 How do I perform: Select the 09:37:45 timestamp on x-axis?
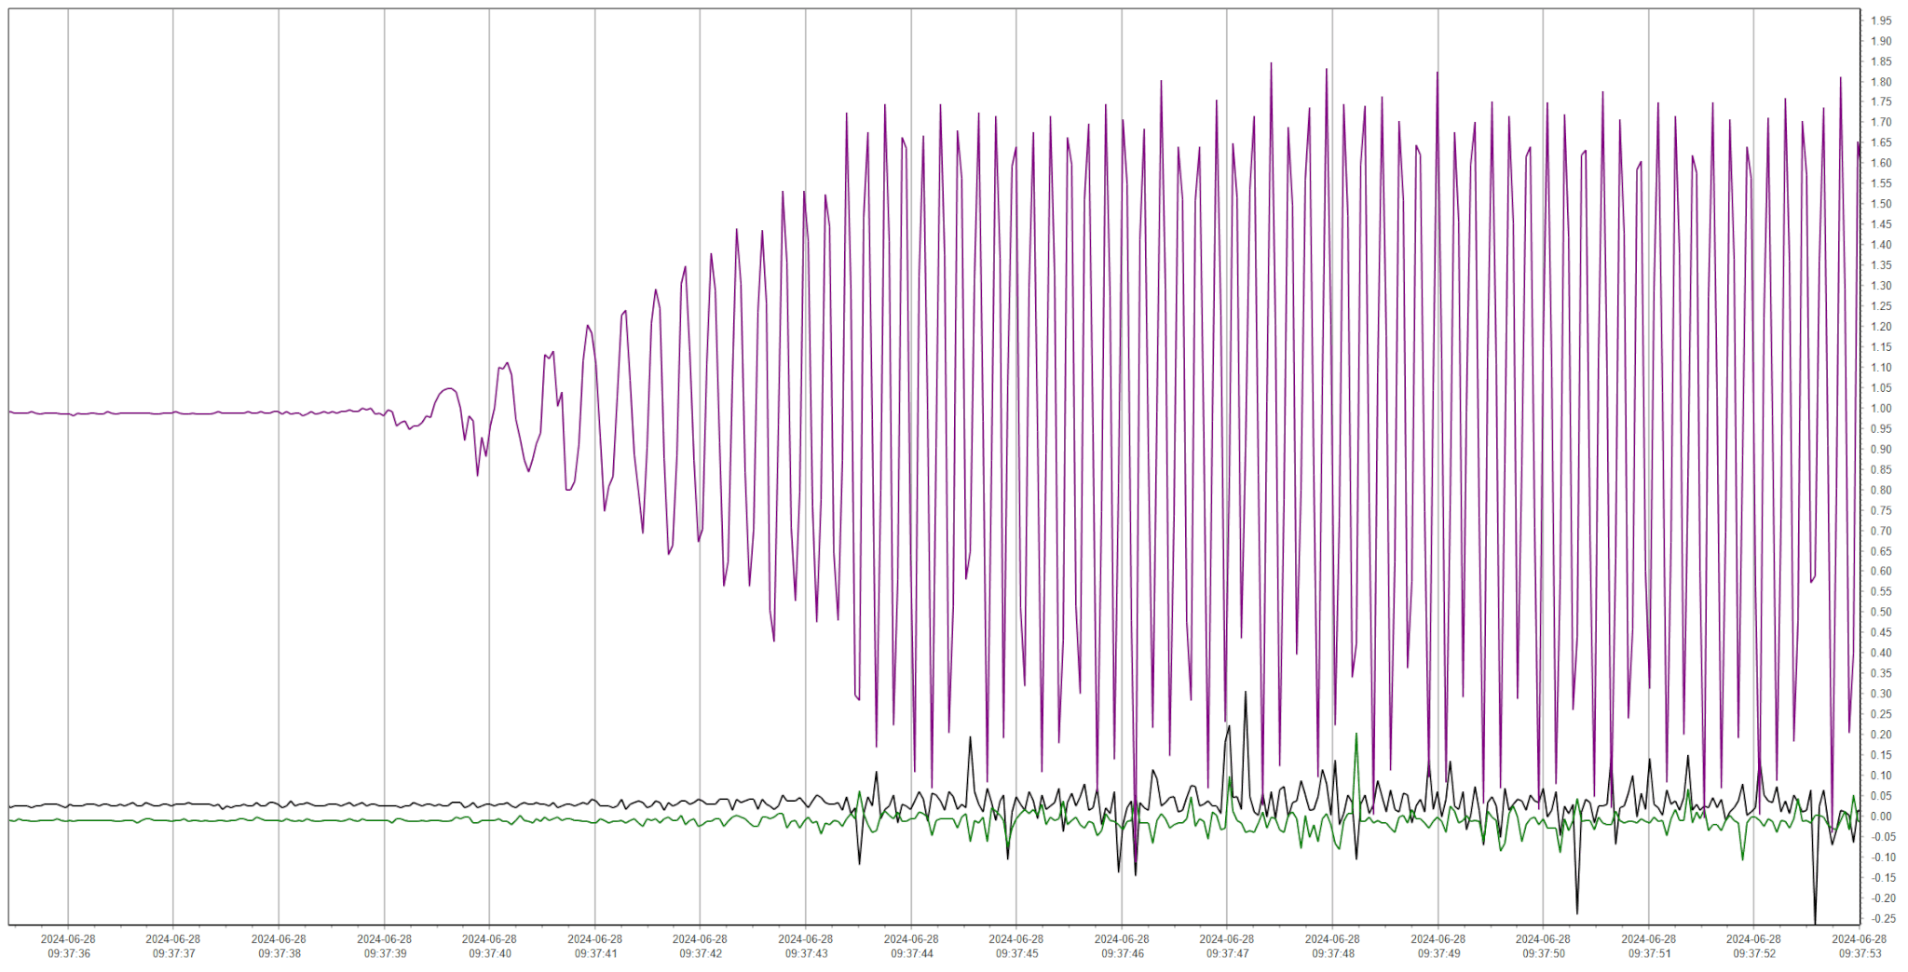point(1015,947)
